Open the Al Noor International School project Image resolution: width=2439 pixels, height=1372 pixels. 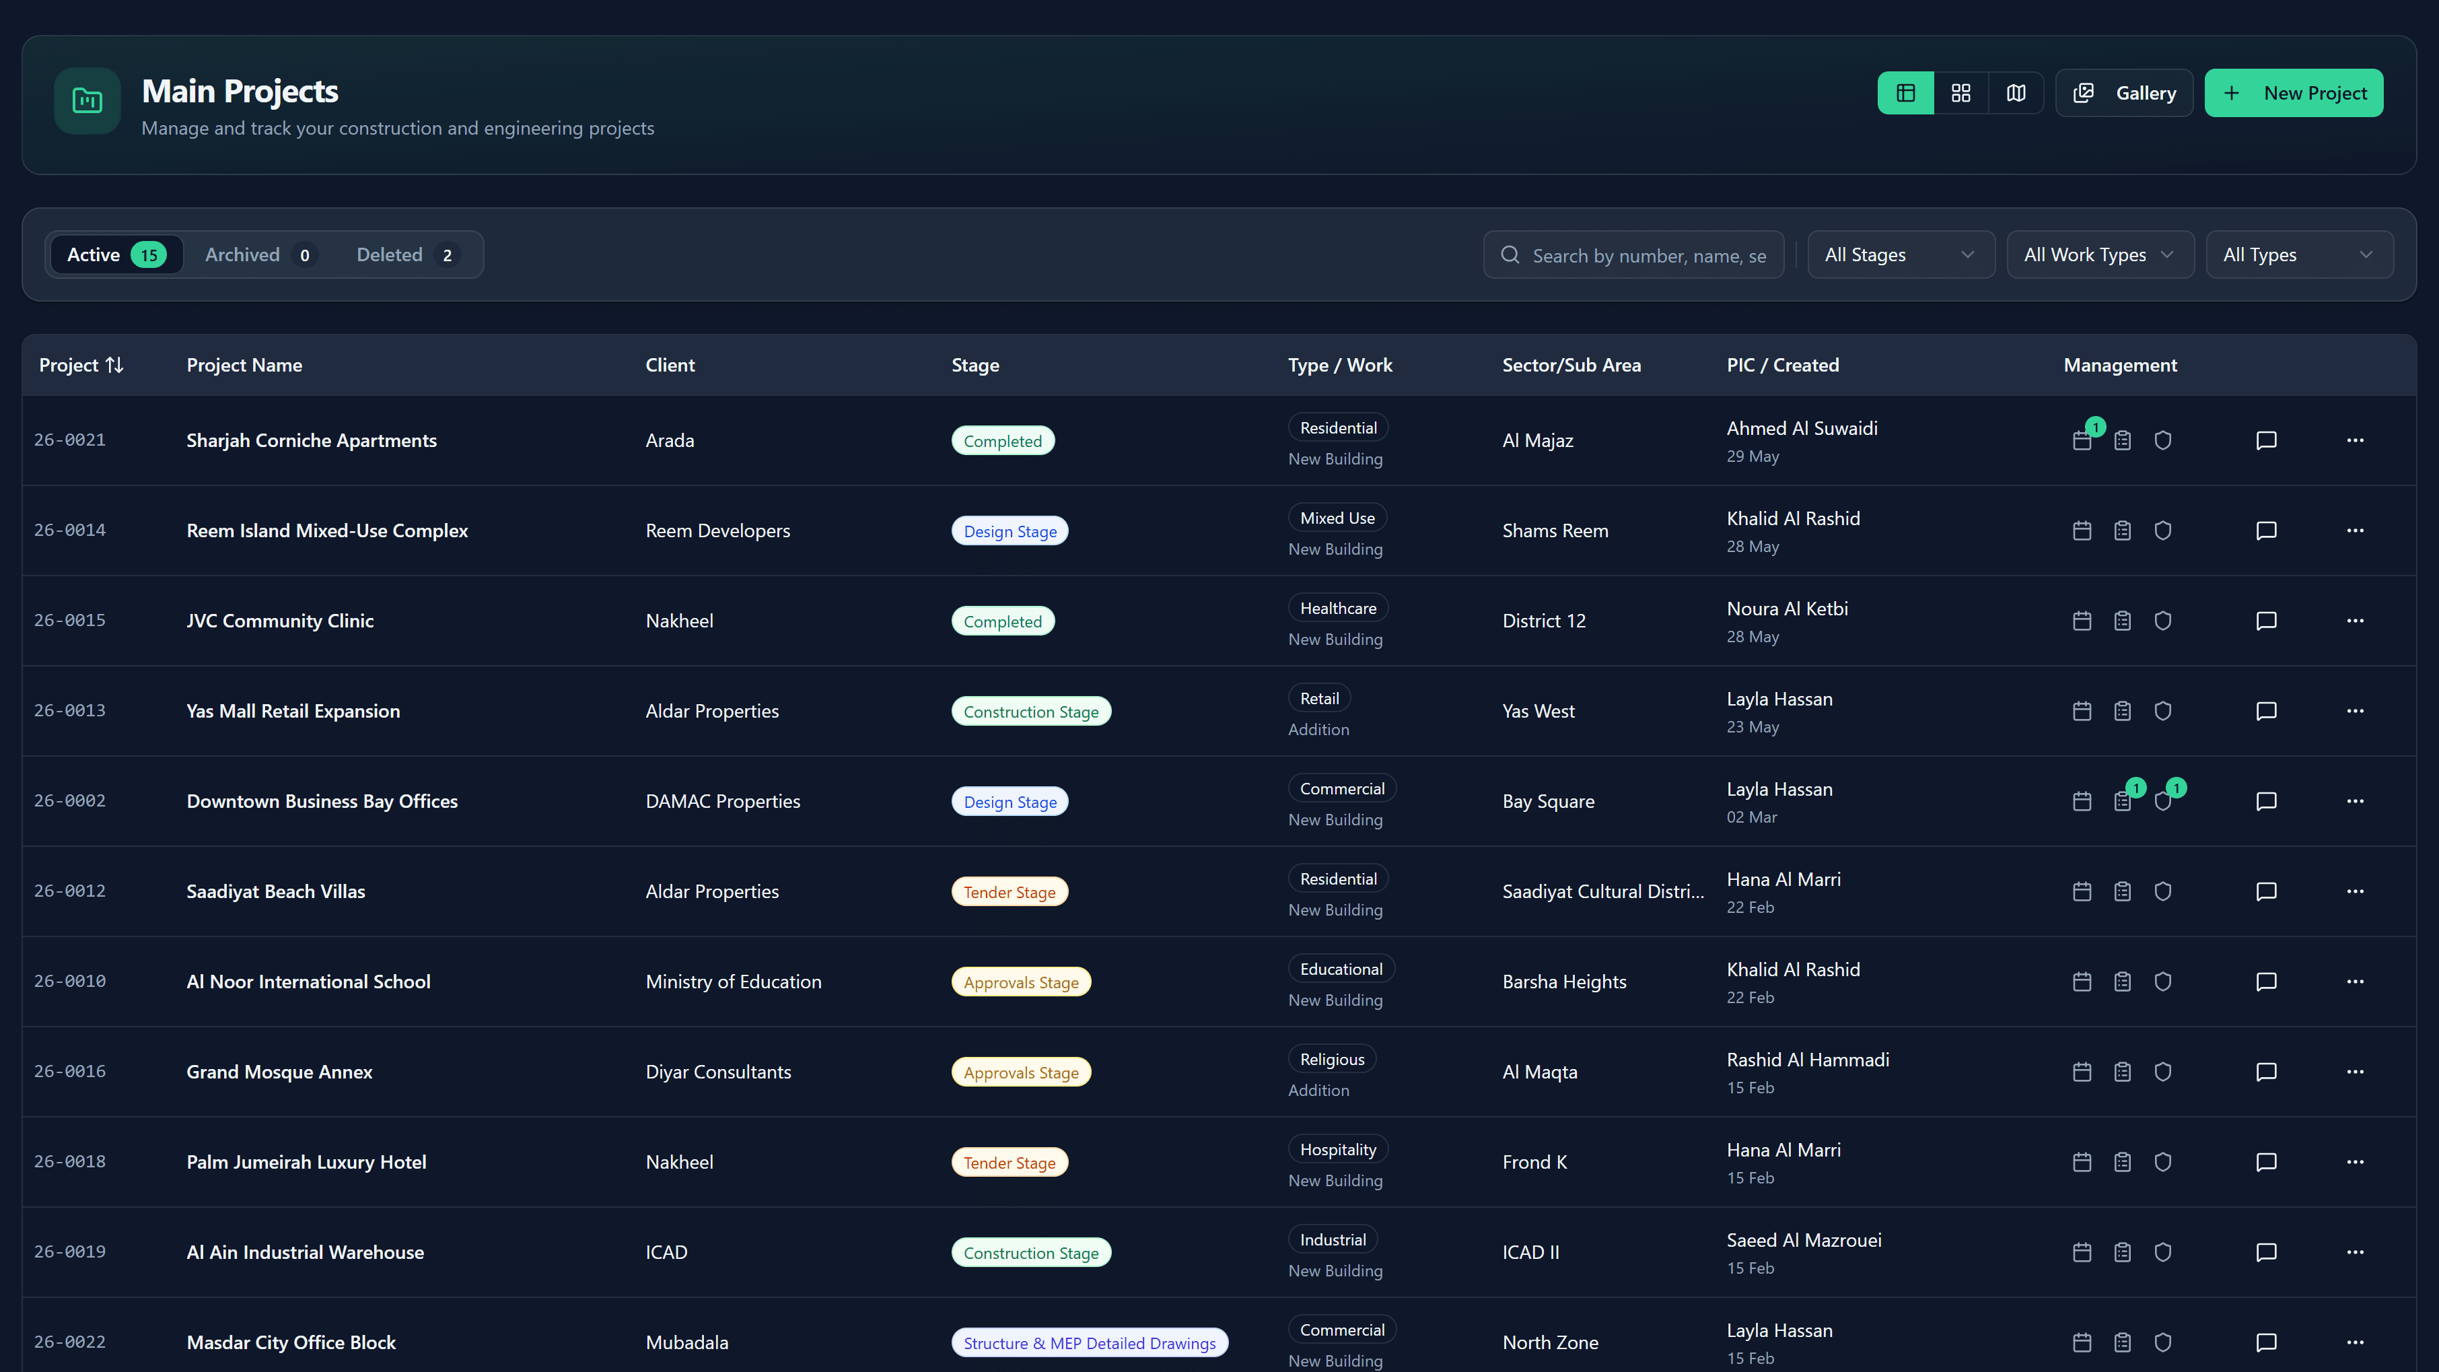pos(308,981)
